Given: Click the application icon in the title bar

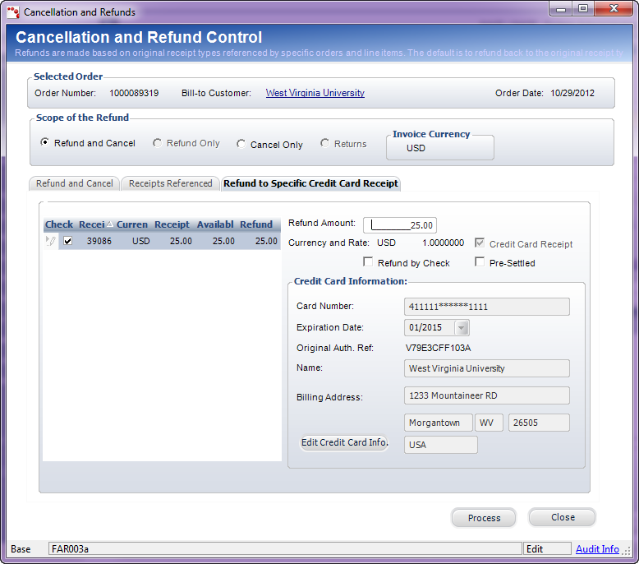Looking at the screenshot, I should [12, 12].
